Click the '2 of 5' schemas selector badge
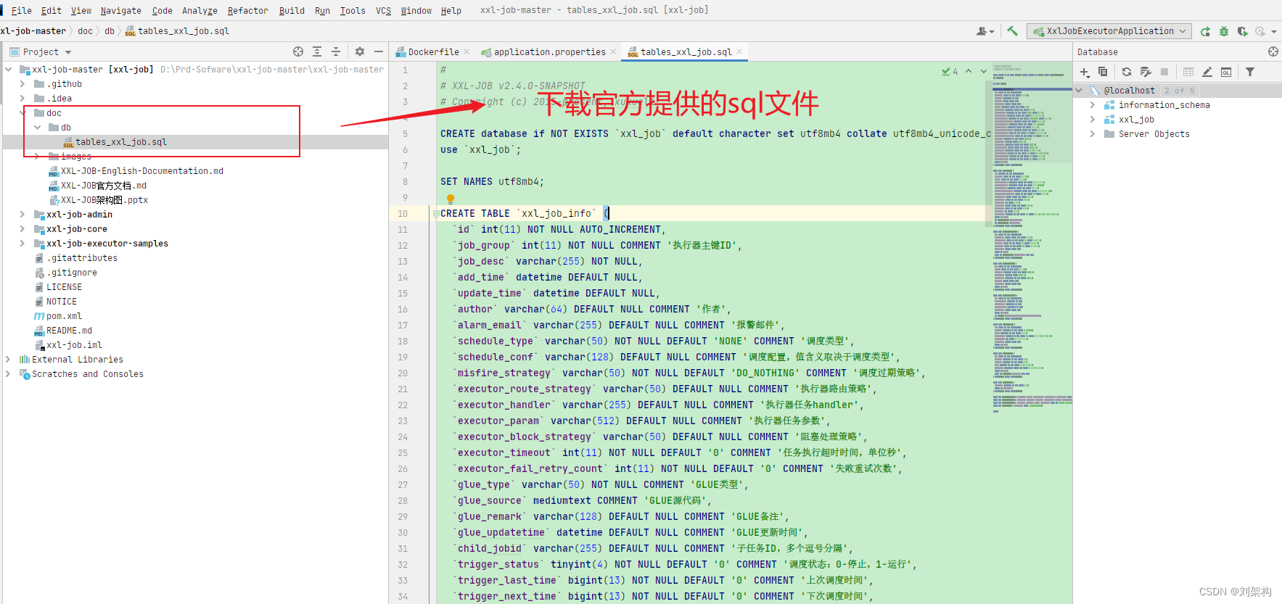Screen dimensions: 1282x604 (1179, 91)
